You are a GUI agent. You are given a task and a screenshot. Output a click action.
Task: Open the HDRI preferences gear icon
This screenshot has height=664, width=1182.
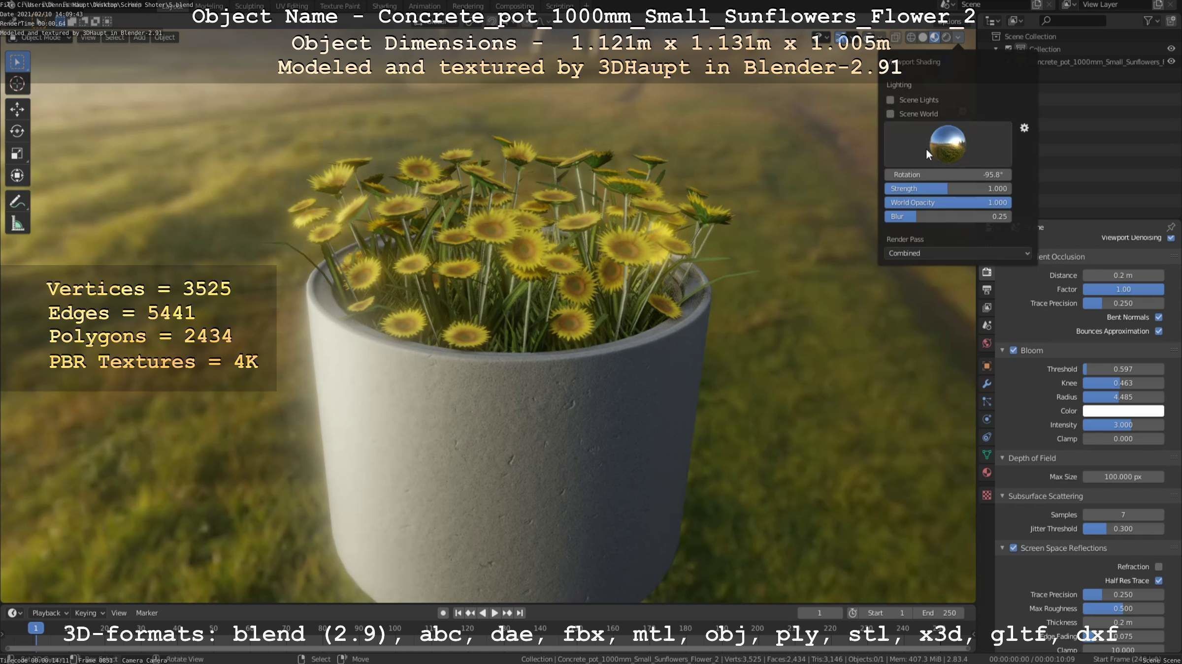(1024, 128)
